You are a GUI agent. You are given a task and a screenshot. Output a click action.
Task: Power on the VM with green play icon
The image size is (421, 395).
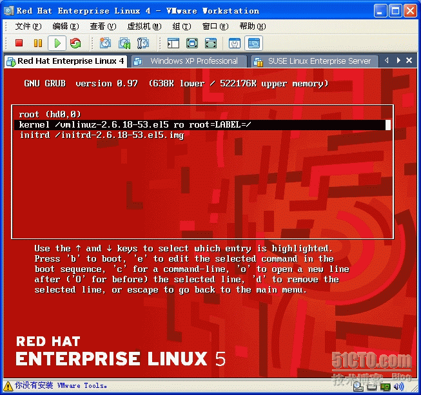click(x=57, y=43)
